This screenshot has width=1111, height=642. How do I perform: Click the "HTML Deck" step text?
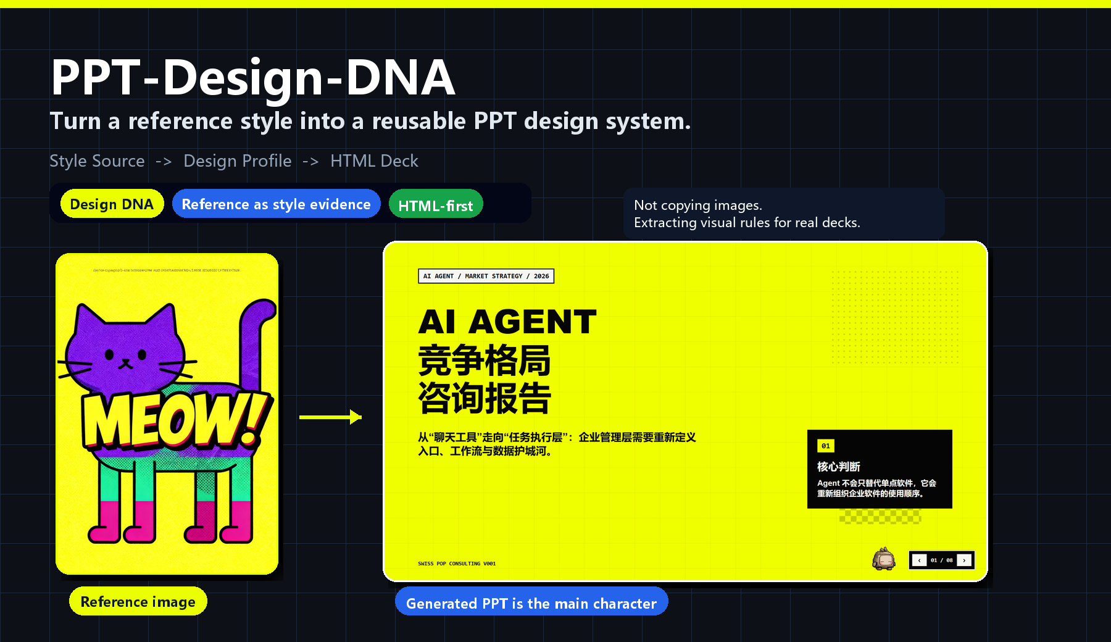[x=374, y=160]
